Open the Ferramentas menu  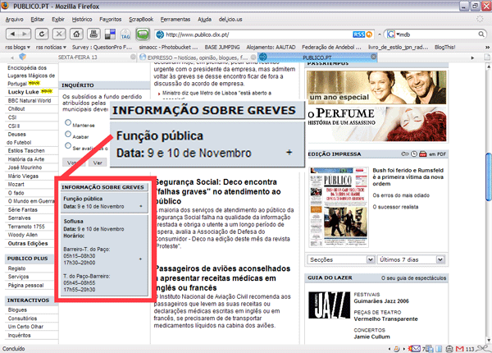[x=175, y=20]
